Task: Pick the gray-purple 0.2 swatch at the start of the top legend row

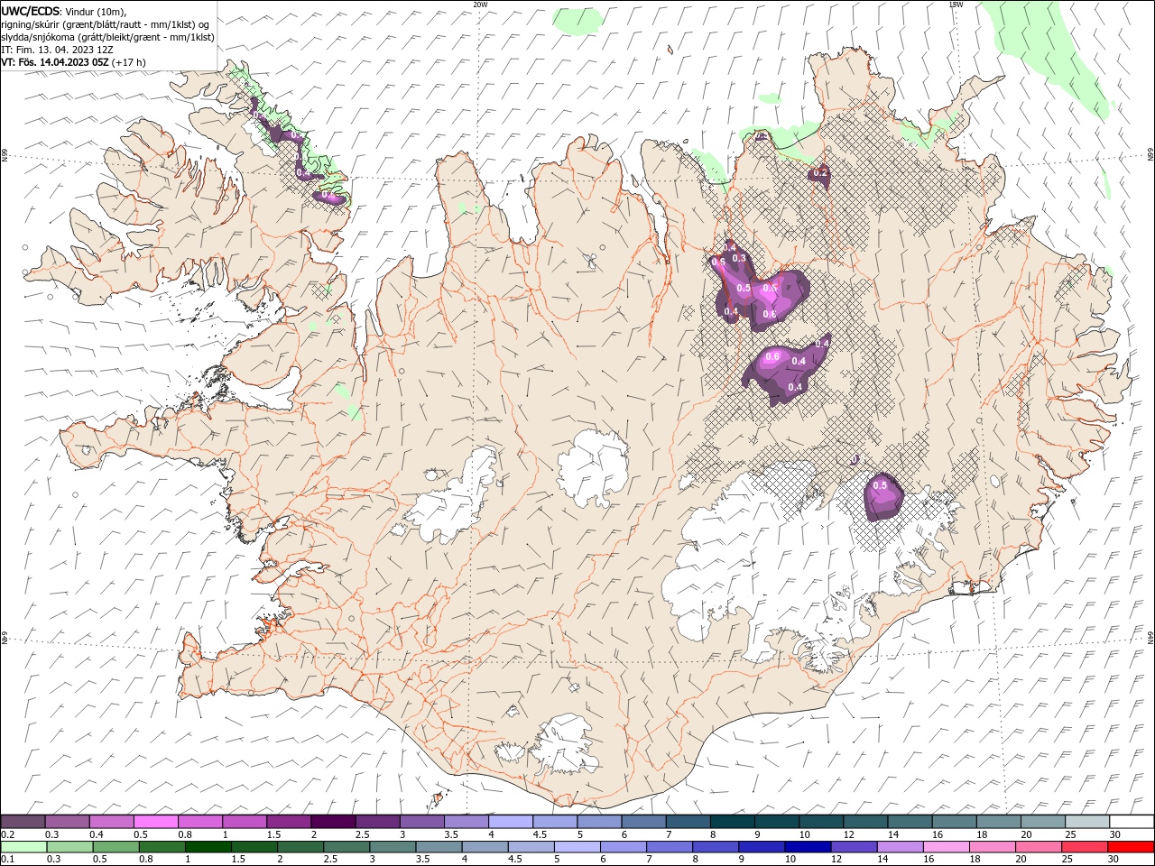Action: point(23,822)
